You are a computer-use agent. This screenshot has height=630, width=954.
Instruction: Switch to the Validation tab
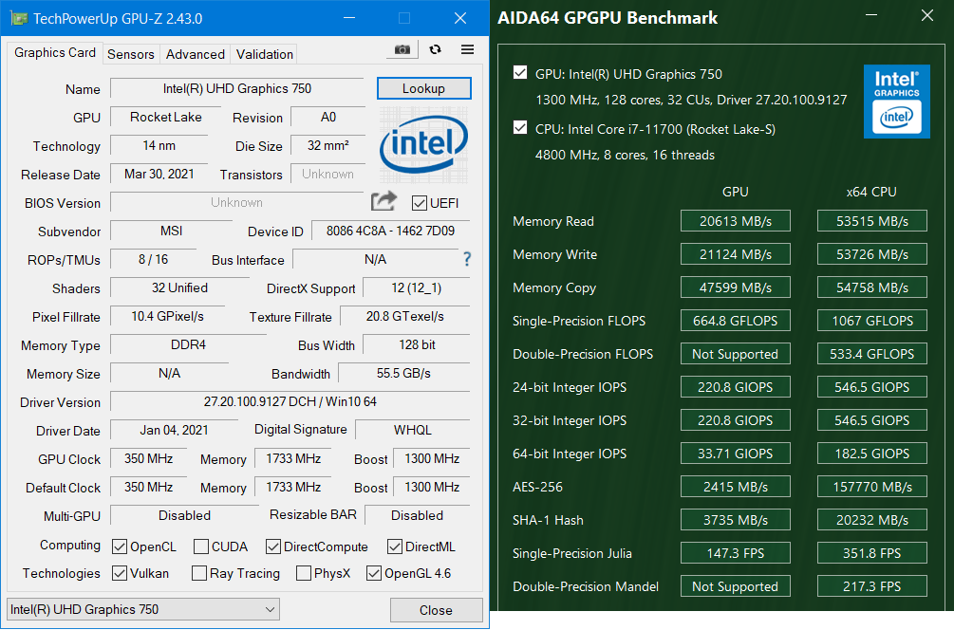click(265, 54)
